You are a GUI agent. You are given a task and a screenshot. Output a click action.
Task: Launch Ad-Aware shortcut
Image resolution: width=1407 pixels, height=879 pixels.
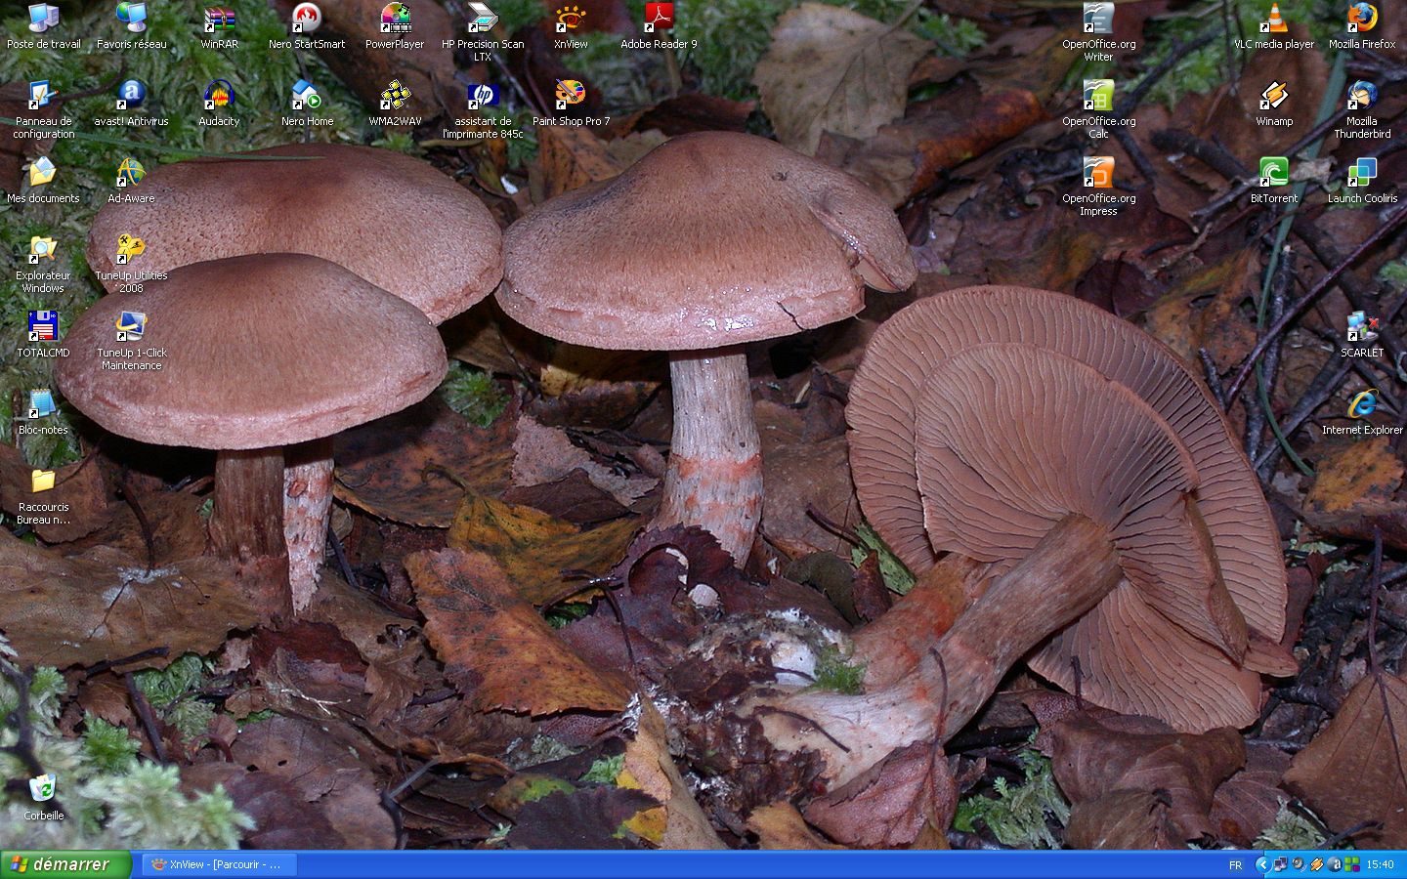(131, 181)
